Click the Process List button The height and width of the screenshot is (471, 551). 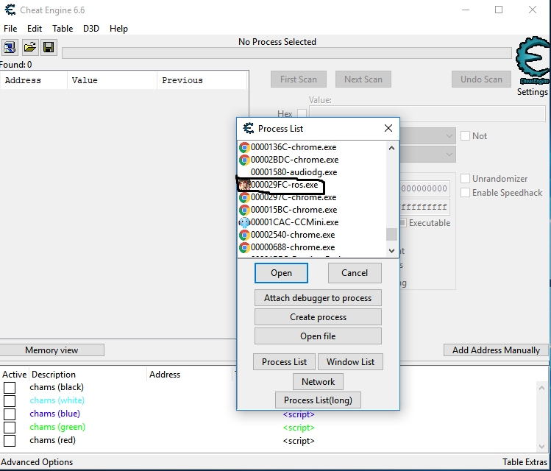pos(284,362)
